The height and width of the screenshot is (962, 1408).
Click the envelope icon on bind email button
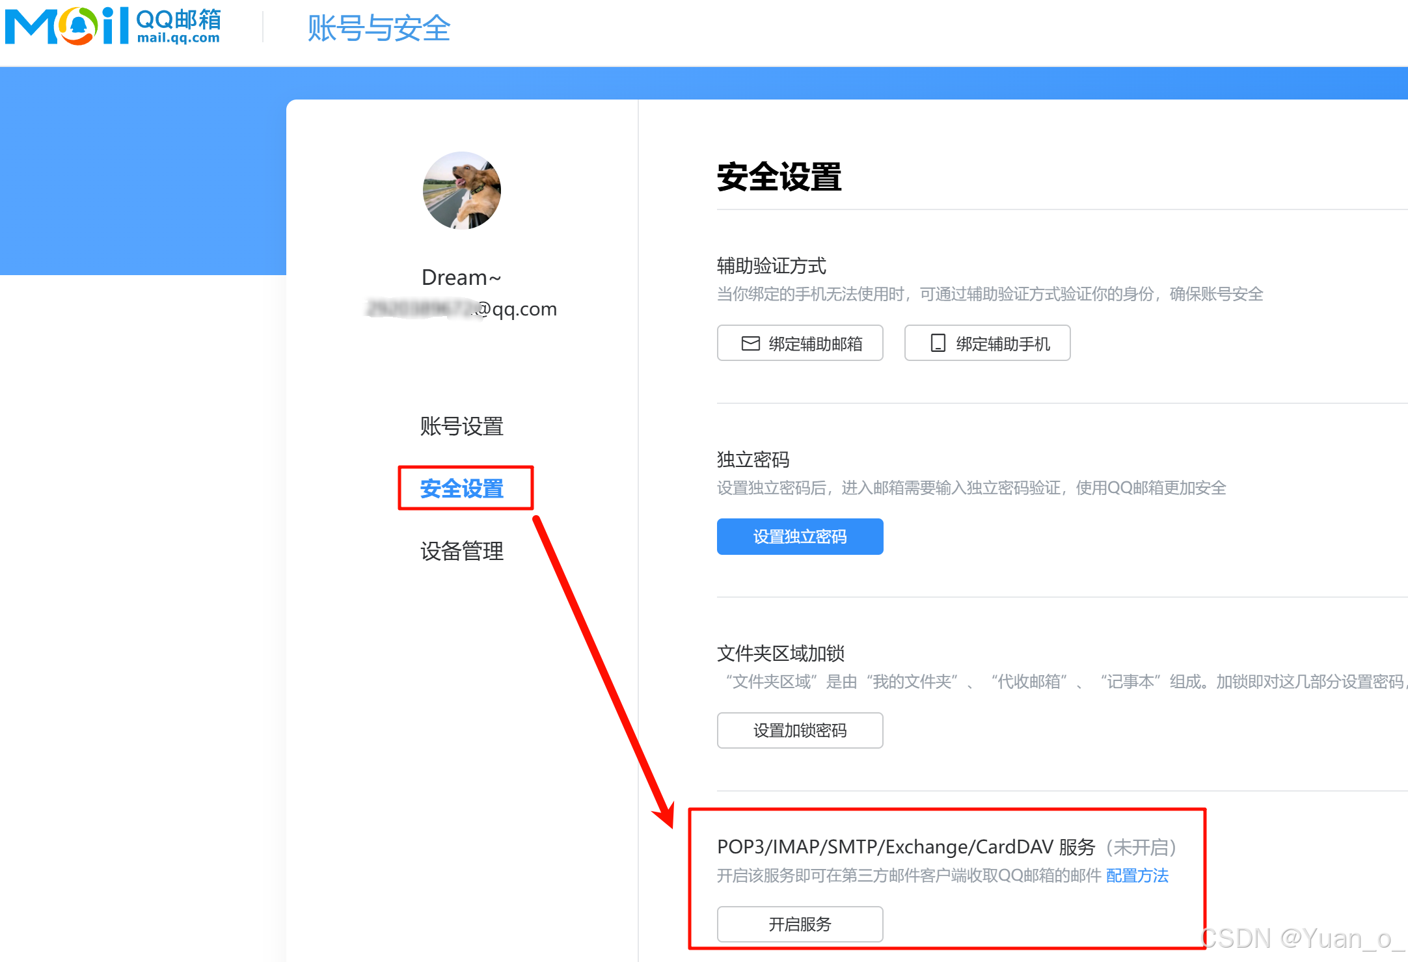pyautogui.click(x=750, y=343)
